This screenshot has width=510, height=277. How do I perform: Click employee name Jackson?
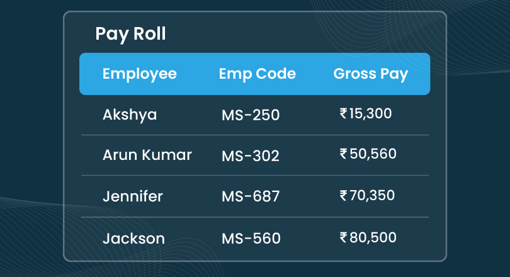[x=133, y=239]
